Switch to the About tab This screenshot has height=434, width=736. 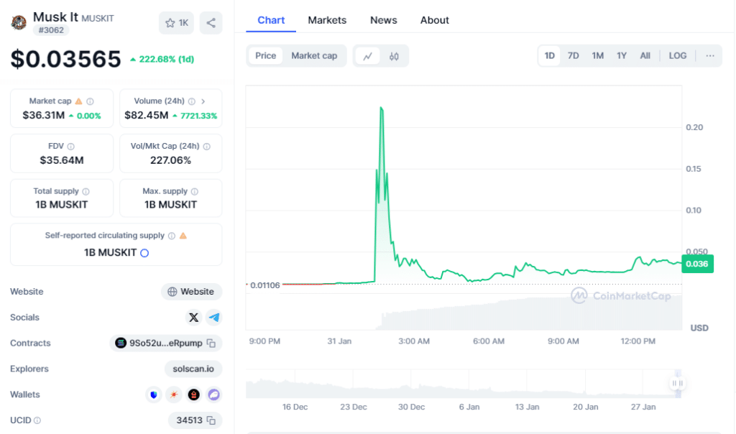[435, 20]
